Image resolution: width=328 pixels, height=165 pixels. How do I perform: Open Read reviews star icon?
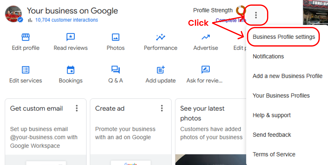coord(71,37)
